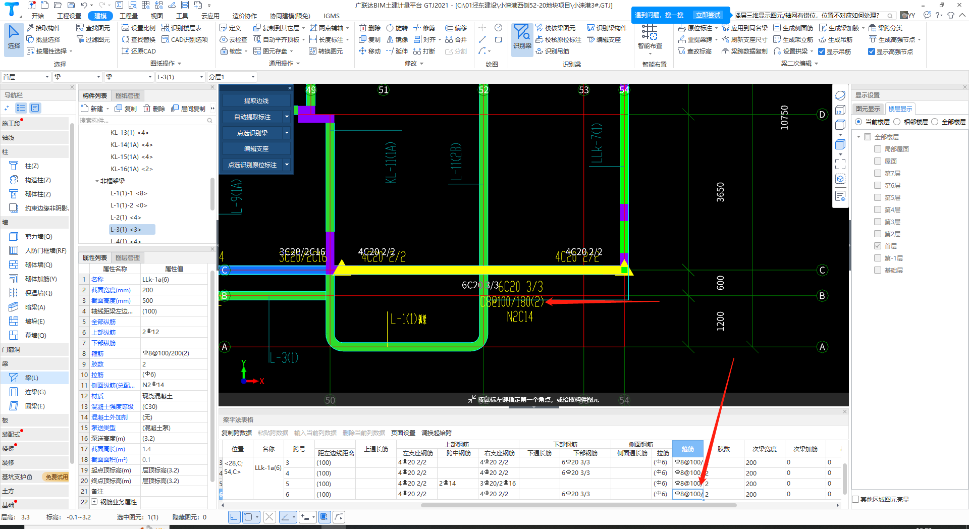969x529 pixels.
Task: Click 编辑支座 in ribbon
Action: click(604, 39)
